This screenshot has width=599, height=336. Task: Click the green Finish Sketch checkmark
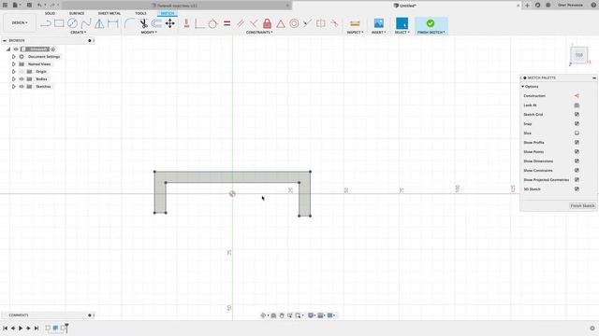pyautogui.click(x=431, y=23)
